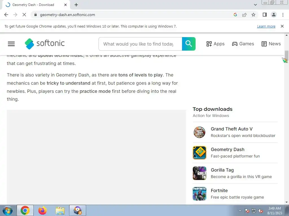The width and height of the screenshot is (289, 216).
Task: Launch Firefox from the taskbar
Action: [43, 210]
